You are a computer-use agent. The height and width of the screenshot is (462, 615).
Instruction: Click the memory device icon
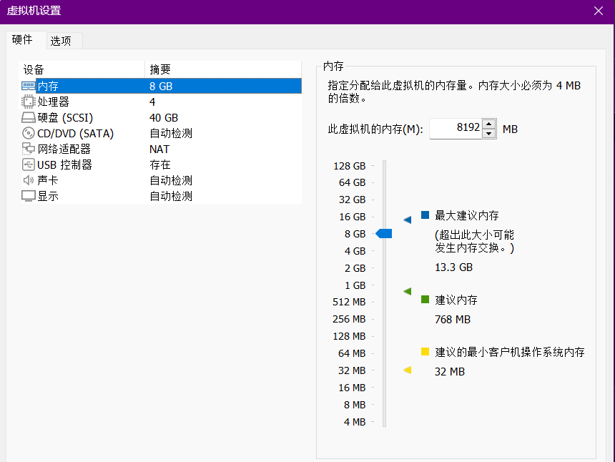pyautogui.click(x=29, y=86)
